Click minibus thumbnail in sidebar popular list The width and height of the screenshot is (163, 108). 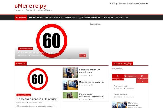120,105
